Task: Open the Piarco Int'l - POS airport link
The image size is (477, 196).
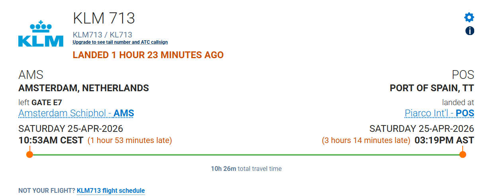Action: pyautogui.click(x=439, y=114)
